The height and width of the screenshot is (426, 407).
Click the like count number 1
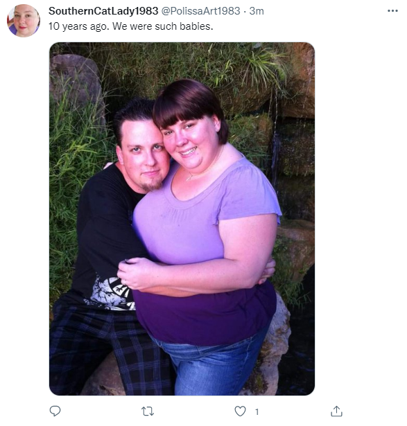click(257, 412)
